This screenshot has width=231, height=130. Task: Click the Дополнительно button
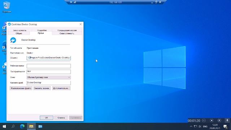point(61,88)
